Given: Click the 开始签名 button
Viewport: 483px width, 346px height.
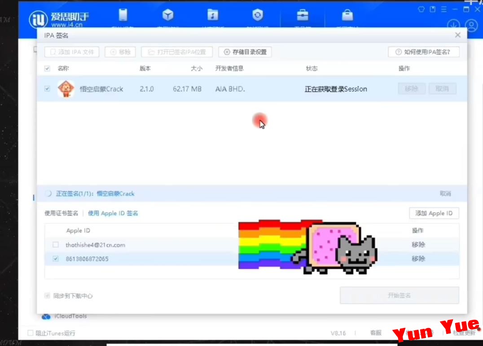Looking at the screenshot, I should click(x=399, y=296).
